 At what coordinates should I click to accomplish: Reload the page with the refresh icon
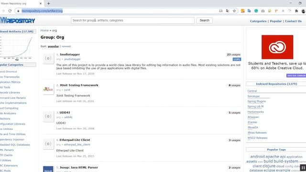pos(10,11)
